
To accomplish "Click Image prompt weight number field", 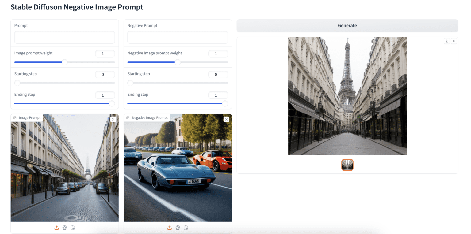I will tap(105, 54).
